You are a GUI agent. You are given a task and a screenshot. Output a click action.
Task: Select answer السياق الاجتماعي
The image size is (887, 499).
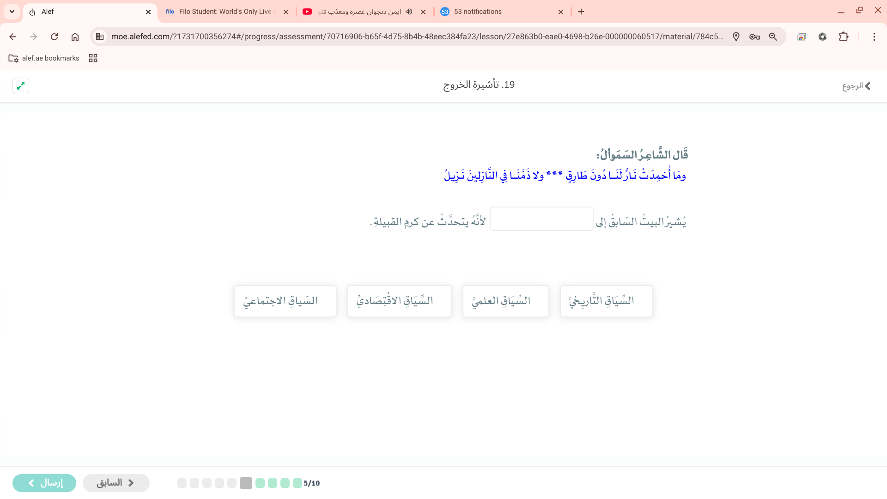pyautogui.click(x=285, y=301)
